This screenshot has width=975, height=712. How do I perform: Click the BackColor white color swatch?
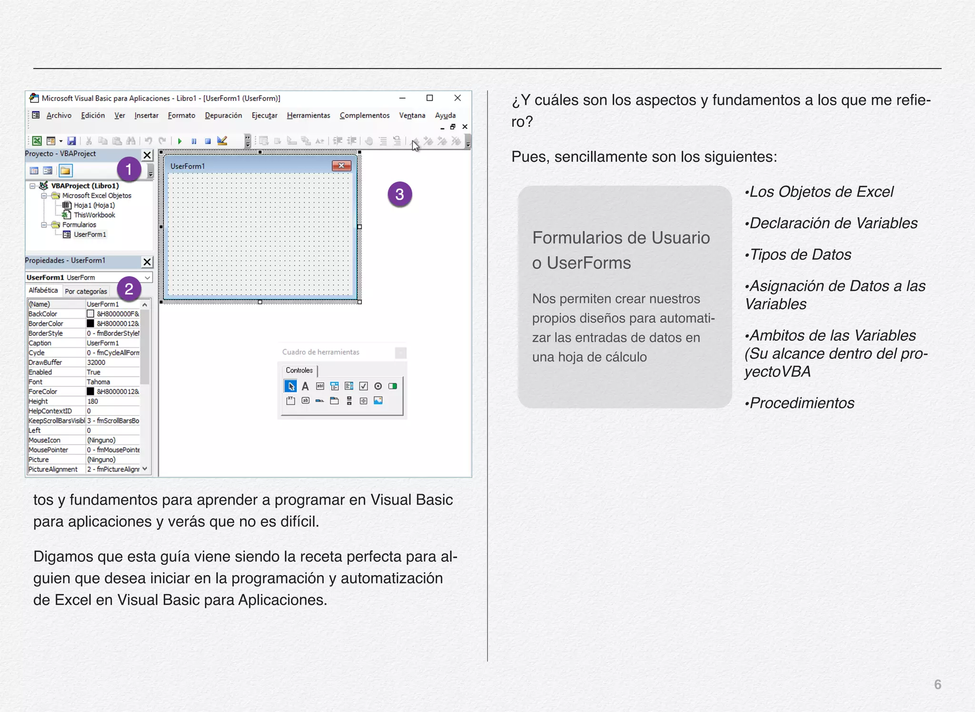click(90, 314)
